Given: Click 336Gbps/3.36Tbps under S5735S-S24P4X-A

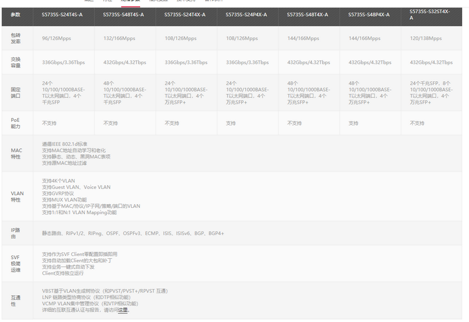Looking at the screenshot, I should click(248, 62).
